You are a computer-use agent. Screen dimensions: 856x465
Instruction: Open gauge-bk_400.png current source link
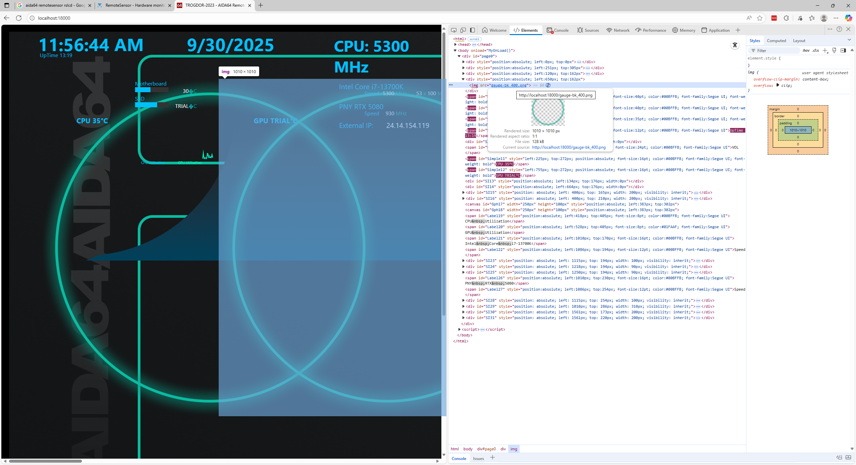(569, 147)
